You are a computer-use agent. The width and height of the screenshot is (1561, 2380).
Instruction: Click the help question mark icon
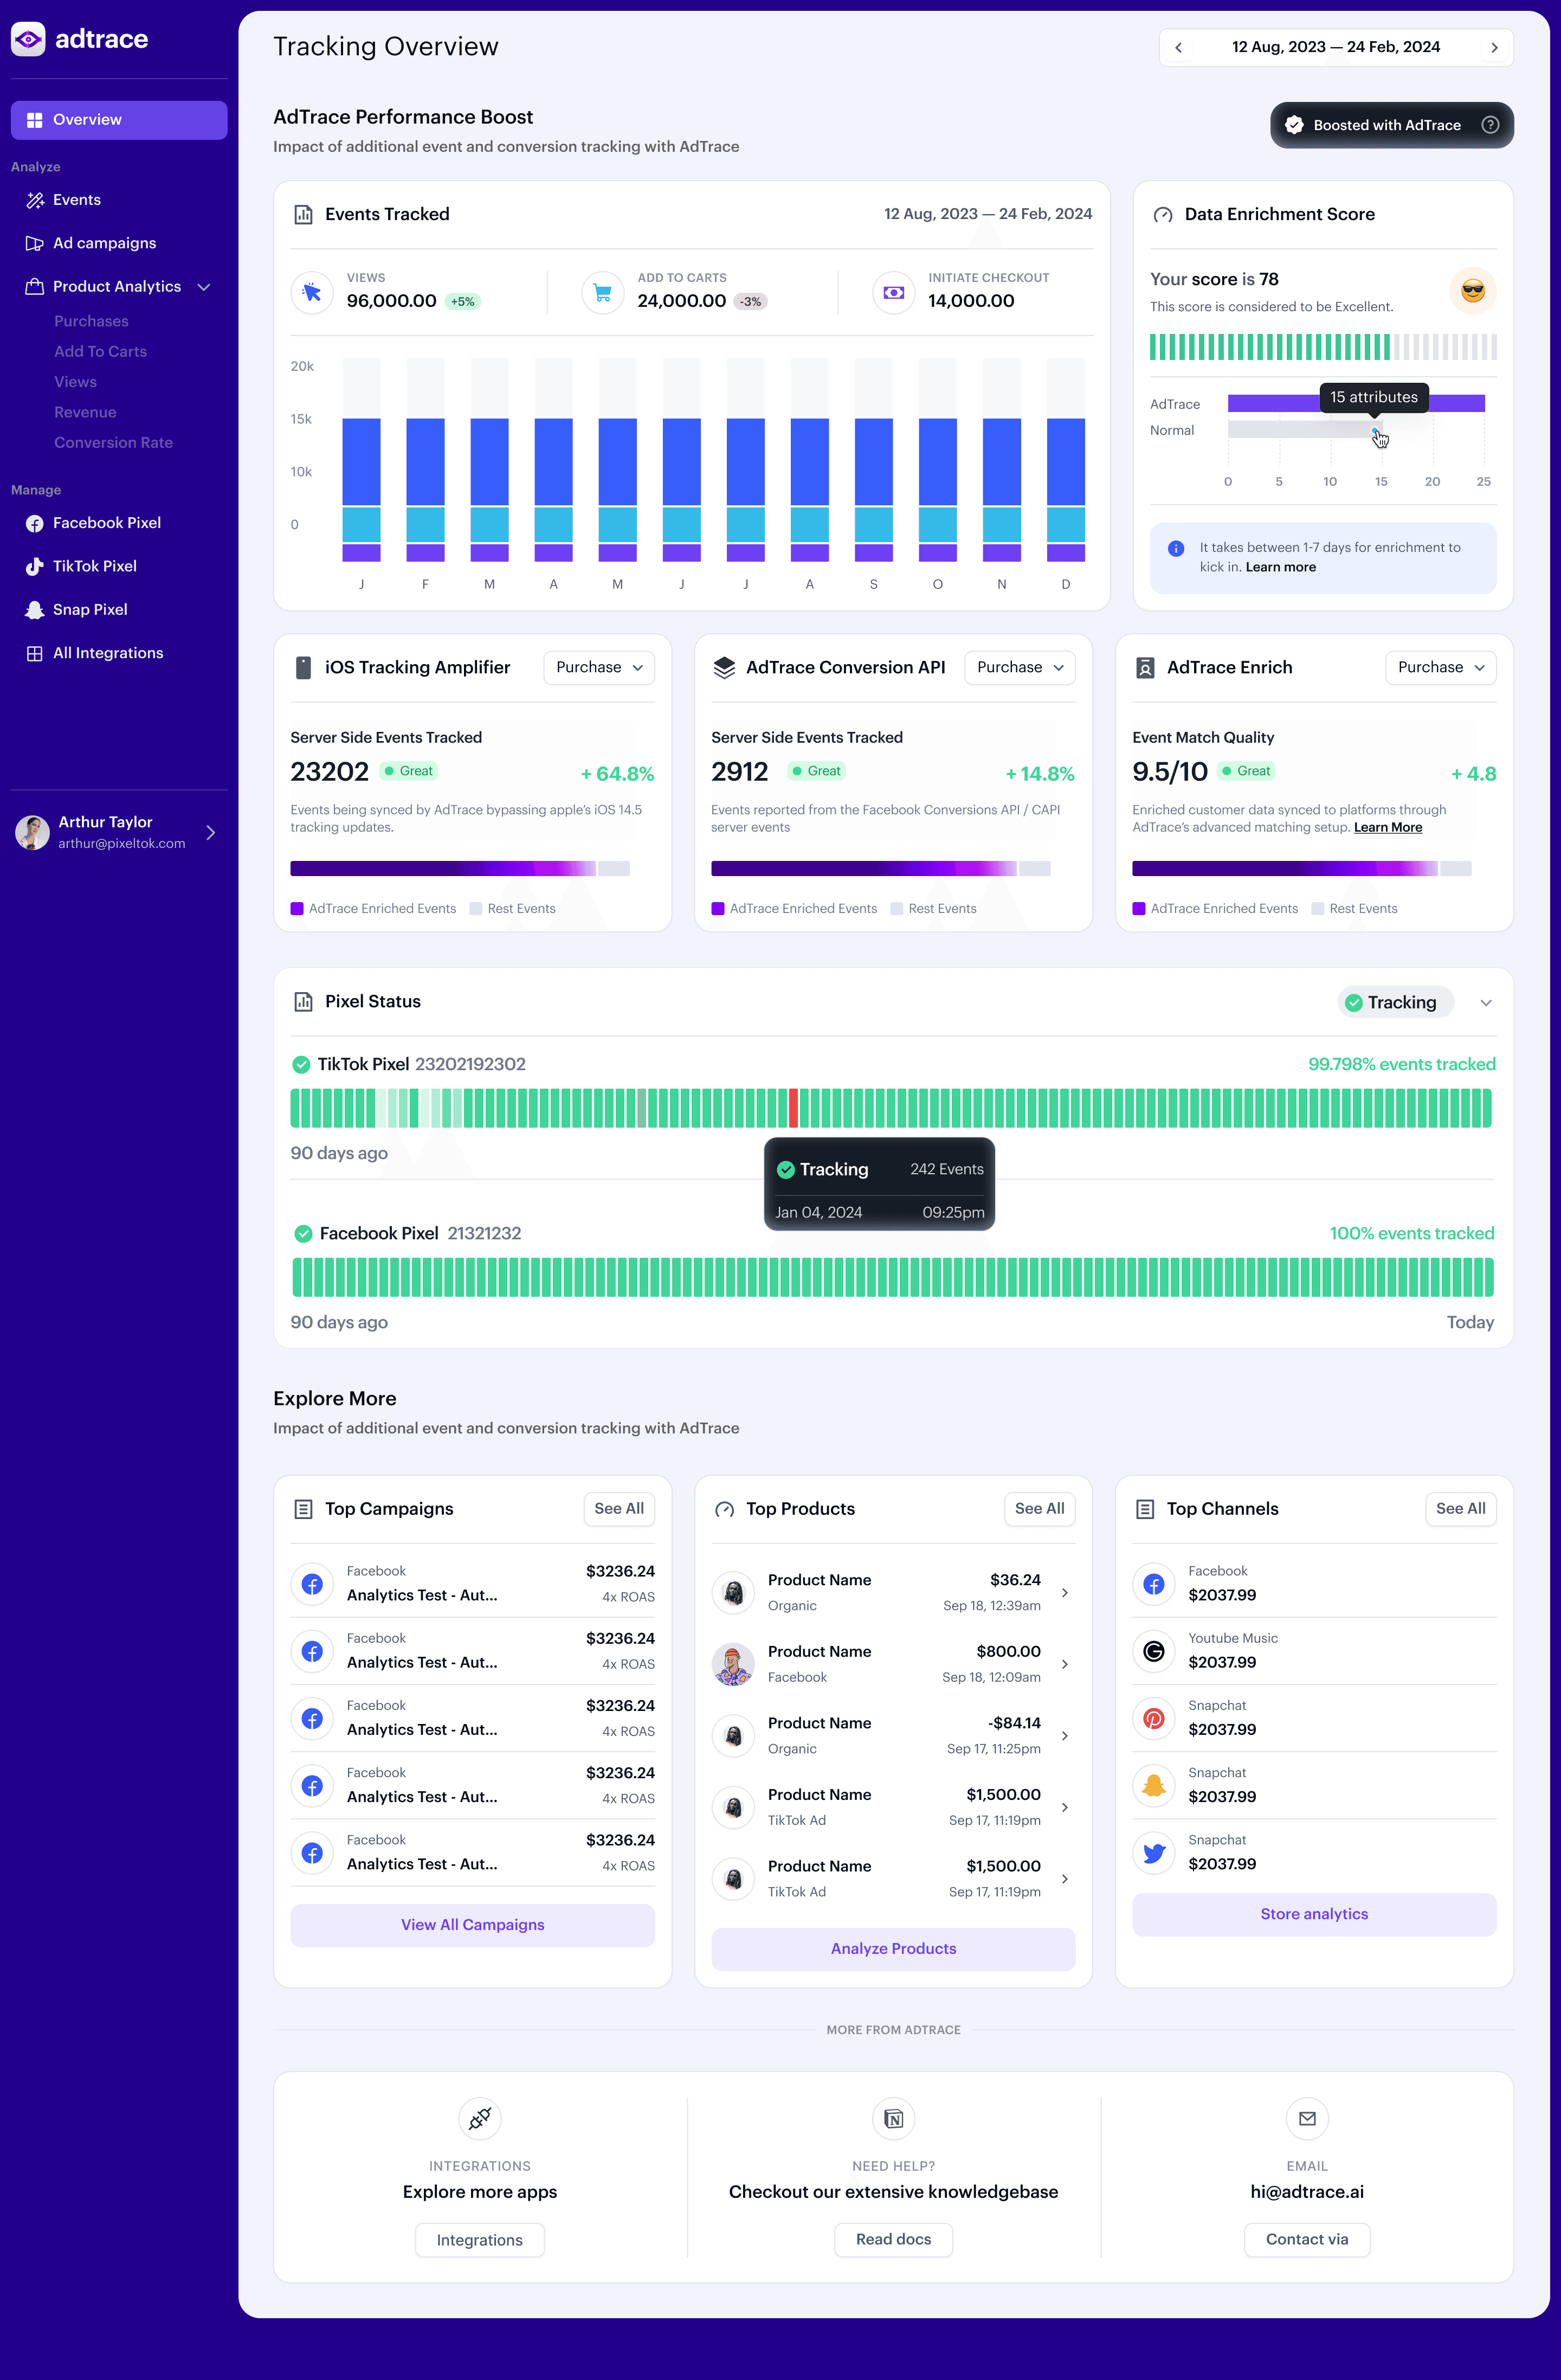pyautogui.click(x=1490, y=125)
